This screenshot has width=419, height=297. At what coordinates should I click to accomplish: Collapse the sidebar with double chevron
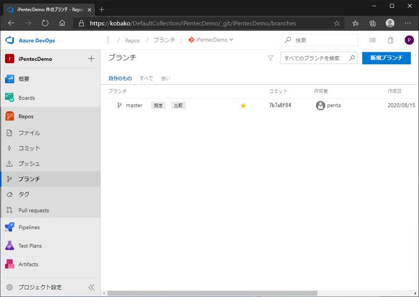pos(92,287)
